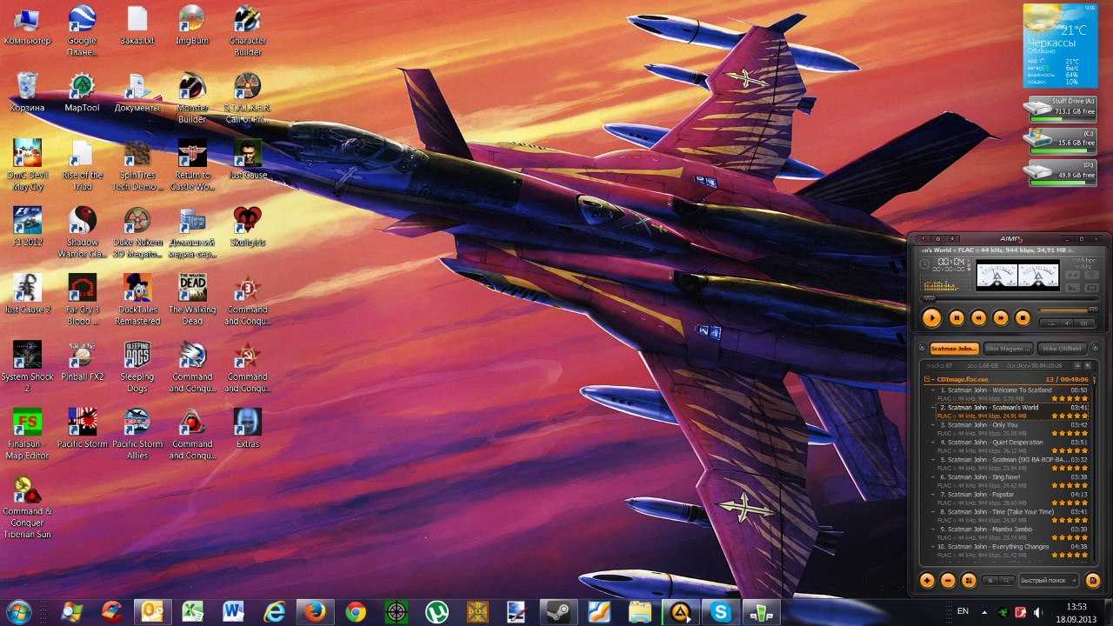Select the Корзина recycle bin icon
The image size is (1113, 626).
pos(27,92)
